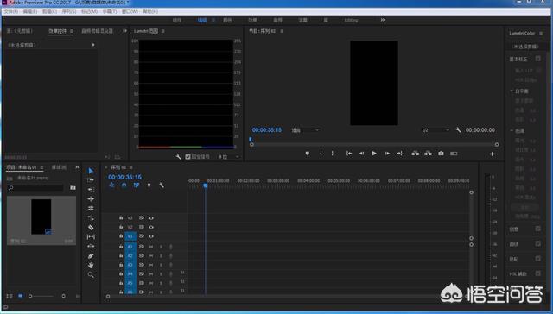Show hidden source panel tabs chevron

[124, 31]
